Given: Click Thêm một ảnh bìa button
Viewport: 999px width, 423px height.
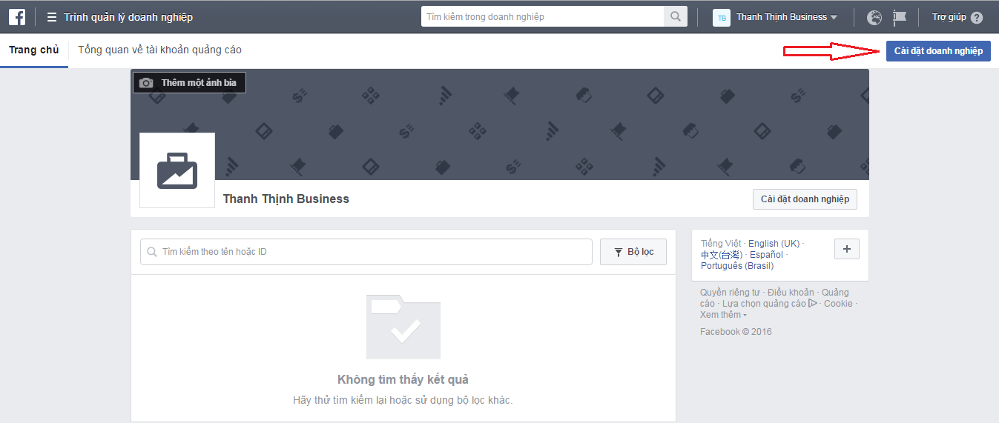Looking at the screenshot, I should 189,83.
